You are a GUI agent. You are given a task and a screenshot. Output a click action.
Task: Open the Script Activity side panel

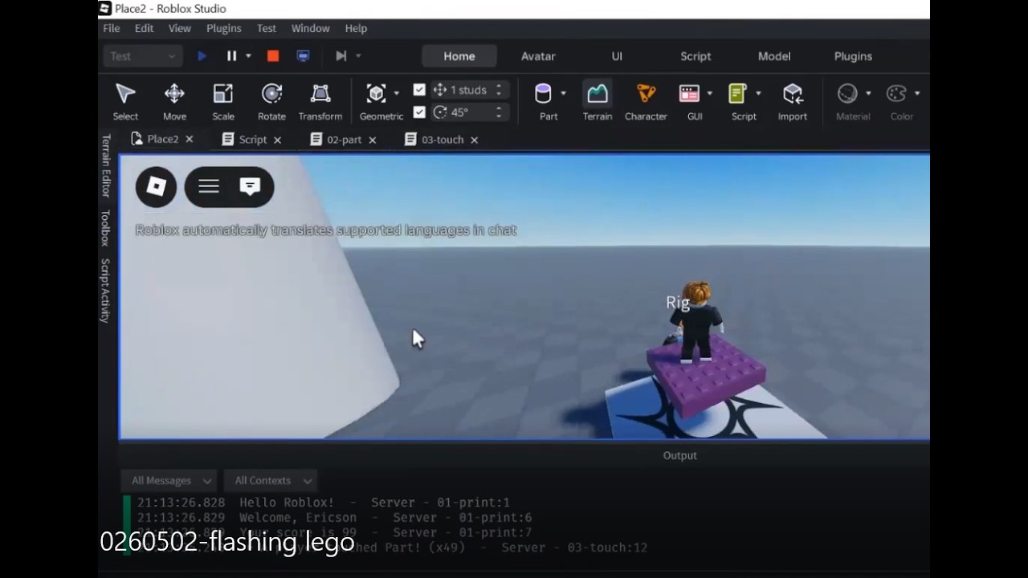105,291
